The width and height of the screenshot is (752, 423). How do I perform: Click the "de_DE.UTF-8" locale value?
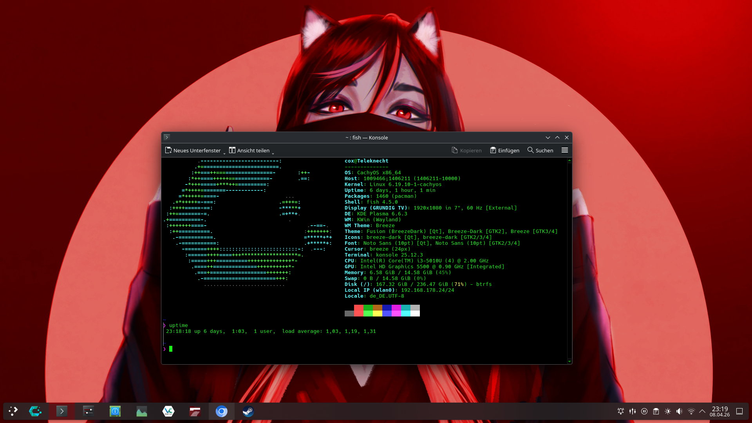pyautogui.click(x=387, y=296)
